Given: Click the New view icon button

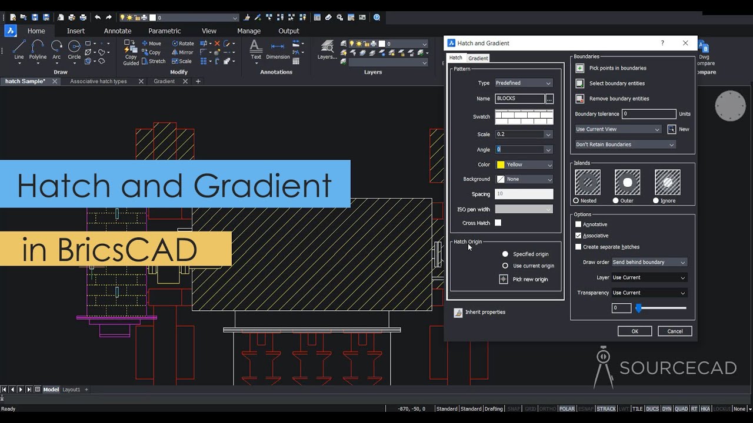Looking at the screenshot, I should pos(671,129).
